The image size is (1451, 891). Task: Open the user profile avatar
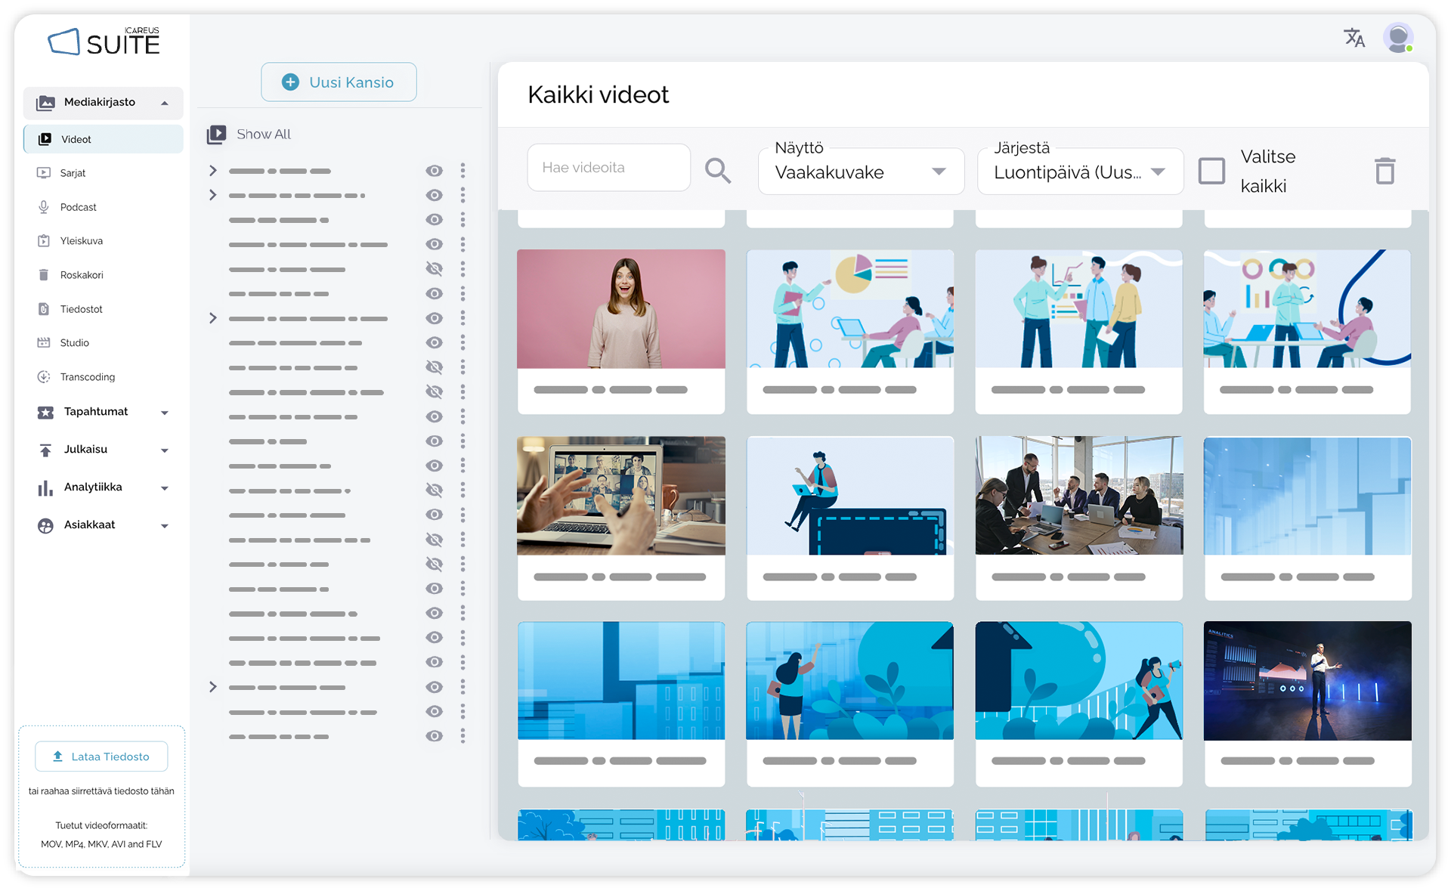(1398, 38)
